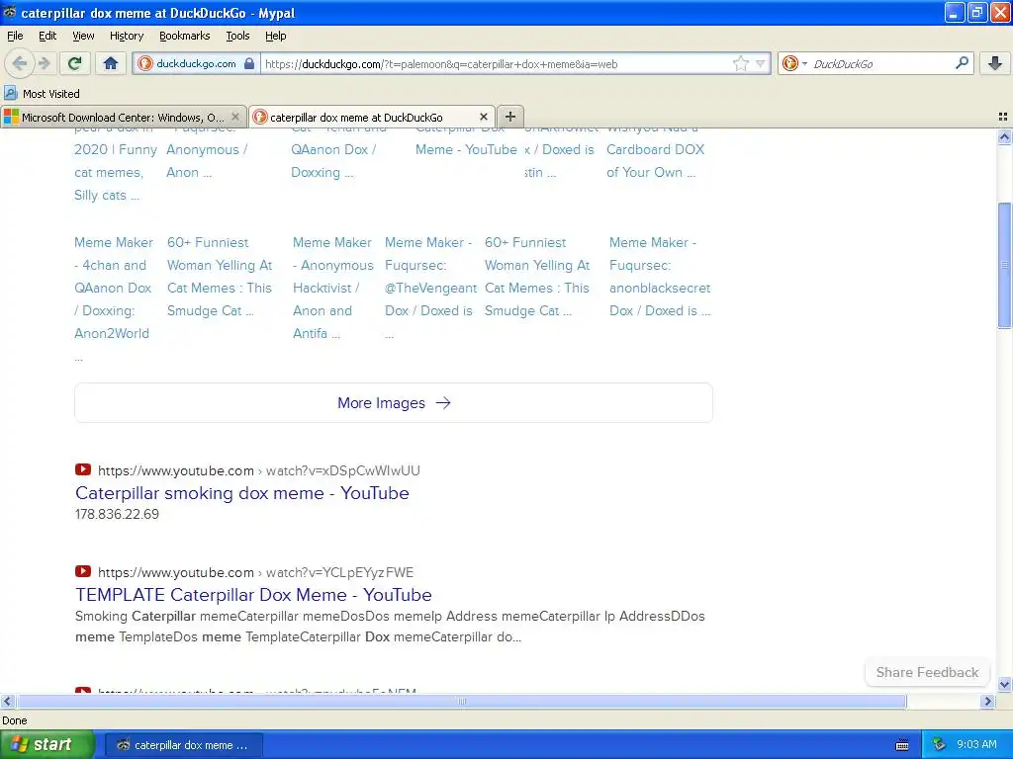Close the caterpillar dox meme tab
1013x759 pixels.
point(483,117)
